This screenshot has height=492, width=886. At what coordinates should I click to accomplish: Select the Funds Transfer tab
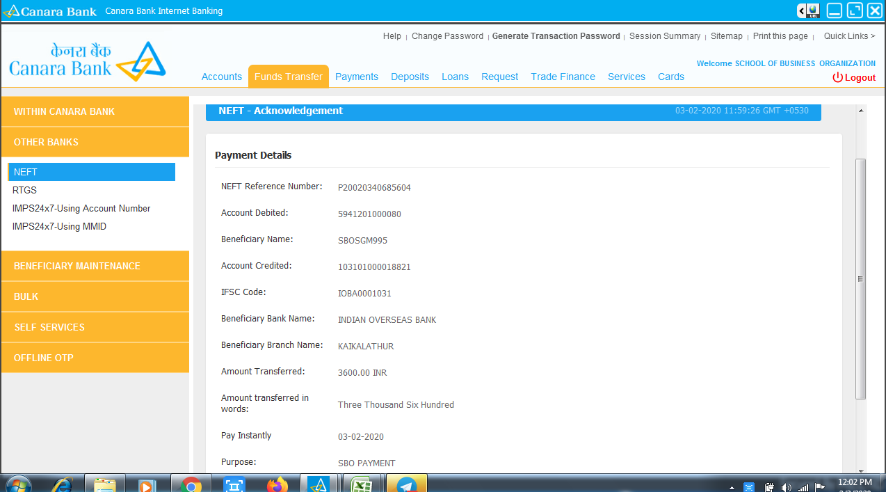(289, 77)
